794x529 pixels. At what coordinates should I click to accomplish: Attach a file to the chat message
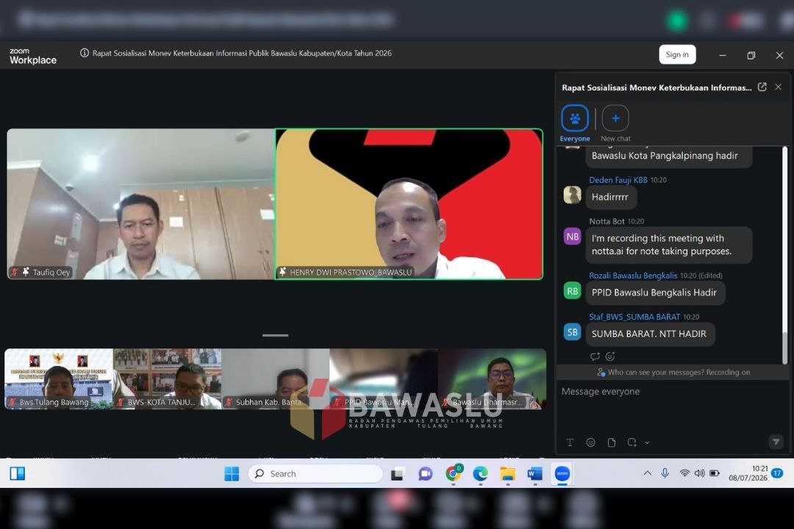[x=612, y=442]
